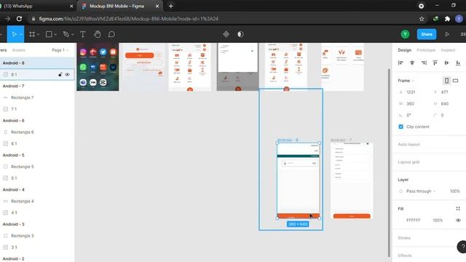Open the user avatar Y in Figma
The height and width of the screenshot is (262, 466).
405,34
